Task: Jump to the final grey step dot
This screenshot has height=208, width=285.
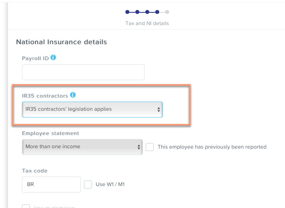Action: click(x=167, y=12)
